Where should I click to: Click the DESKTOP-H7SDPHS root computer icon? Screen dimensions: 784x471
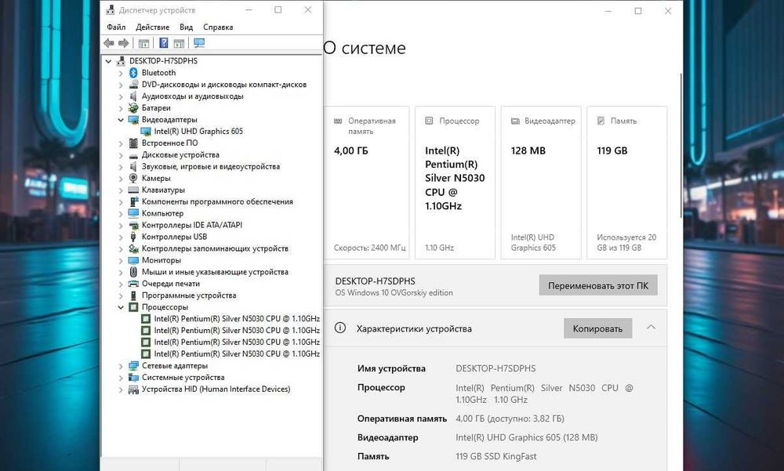121,61
